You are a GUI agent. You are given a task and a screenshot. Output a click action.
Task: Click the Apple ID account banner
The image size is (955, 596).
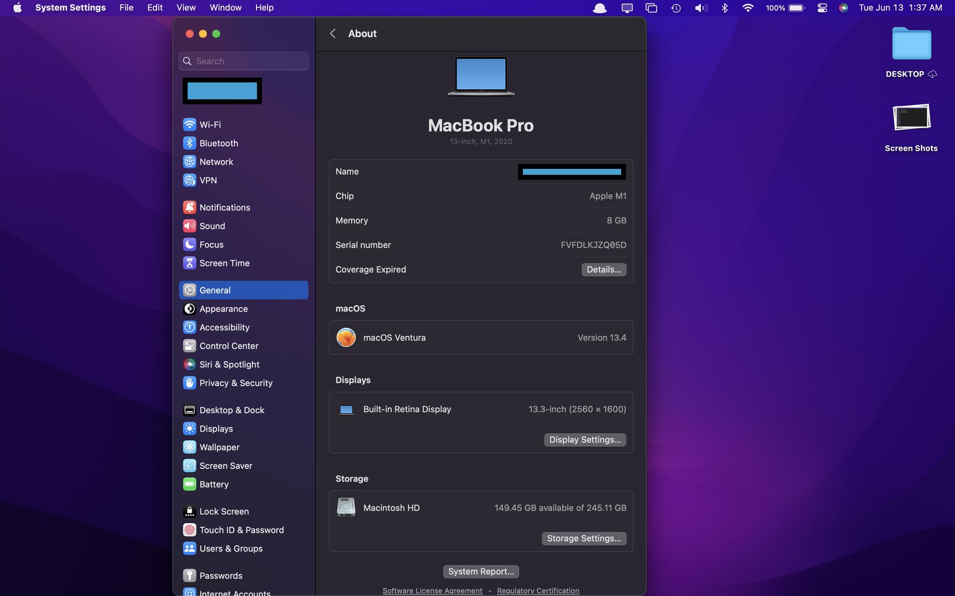pyautogui.click(x=222, y=91)
